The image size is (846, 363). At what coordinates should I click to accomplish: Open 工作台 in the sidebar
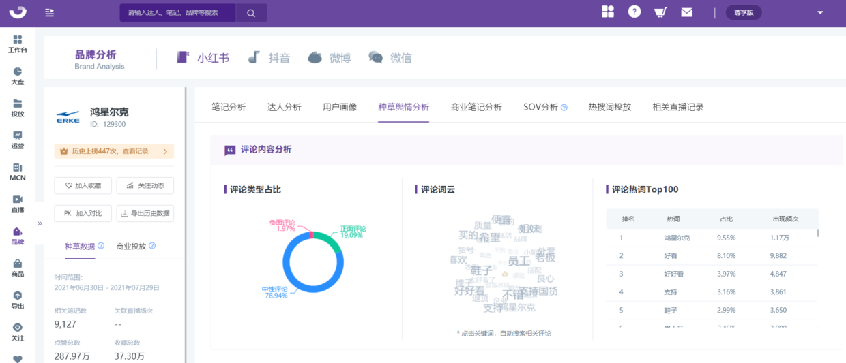tap(18, 44)
